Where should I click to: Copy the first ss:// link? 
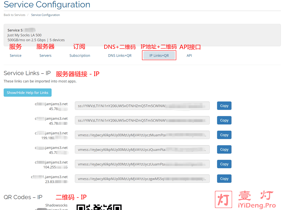(x=224, y=106)
